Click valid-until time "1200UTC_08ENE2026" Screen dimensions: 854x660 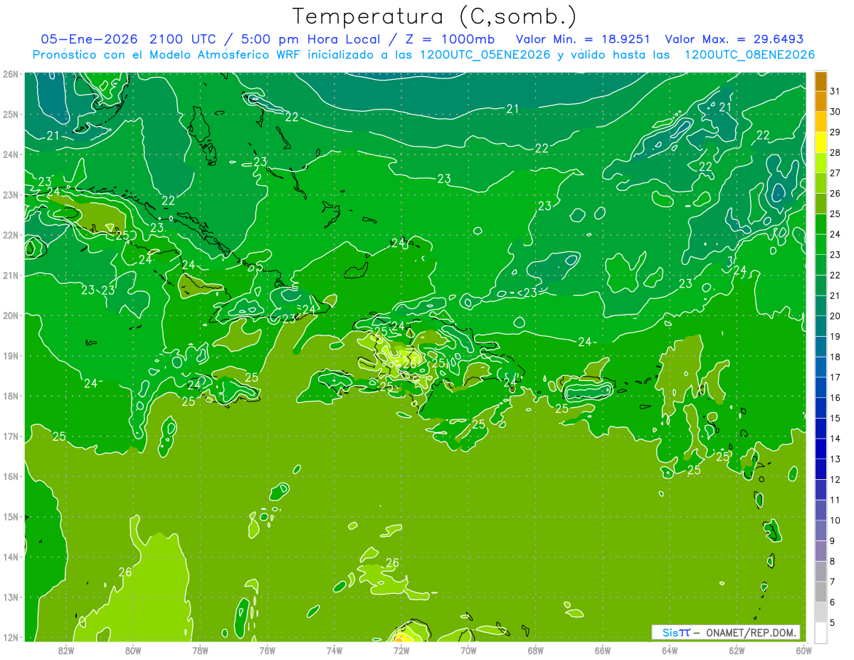749,55
